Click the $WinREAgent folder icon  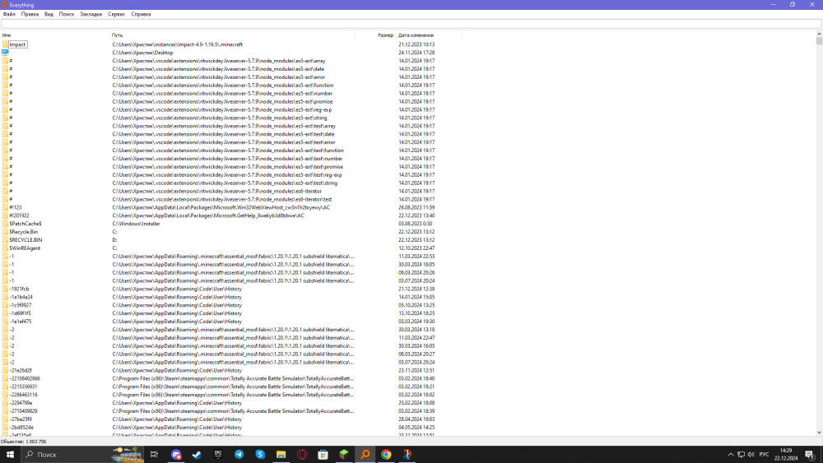(5, 248)
